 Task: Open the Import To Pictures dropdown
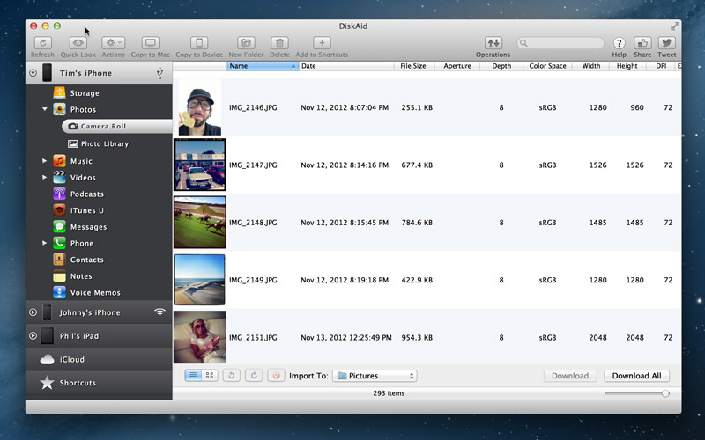click(375, 376)
